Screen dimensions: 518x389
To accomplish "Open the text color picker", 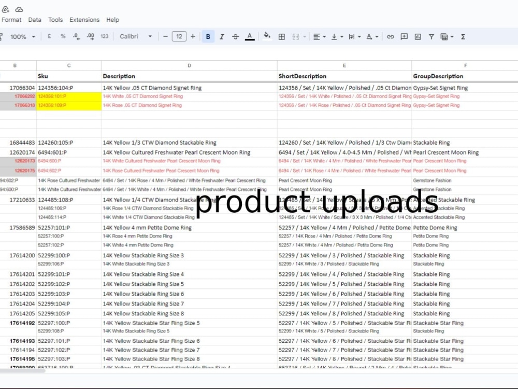I will [x=249, y=37].
